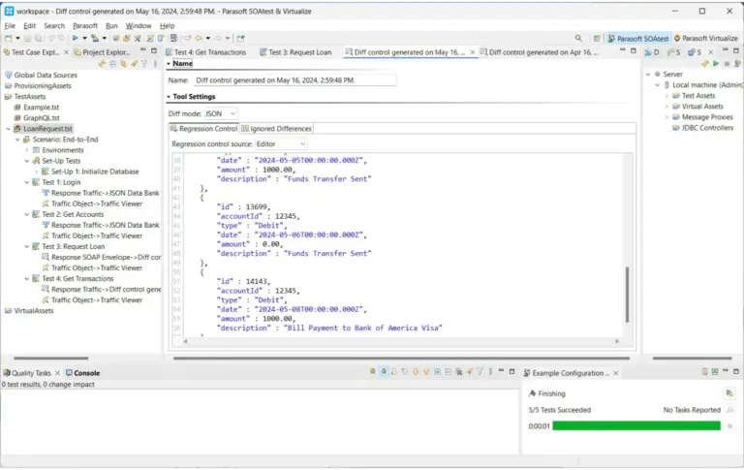Image resolution: width=744 pixels, height=470 pixels.
Task: Minimize the Test Case Explorer pane
Action: tap(142, 50)
